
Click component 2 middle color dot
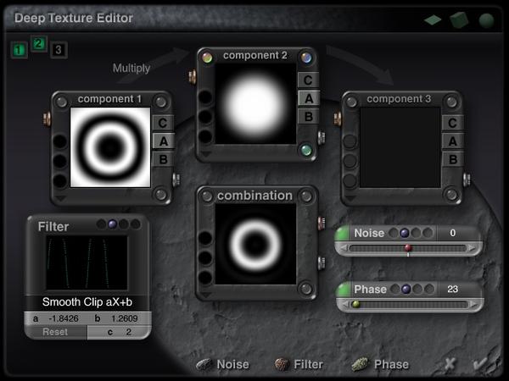point(205,117)
